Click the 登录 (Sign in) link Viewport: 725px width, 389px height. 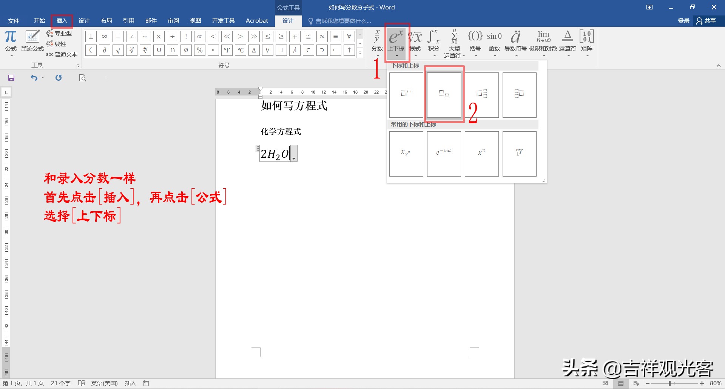683,21
